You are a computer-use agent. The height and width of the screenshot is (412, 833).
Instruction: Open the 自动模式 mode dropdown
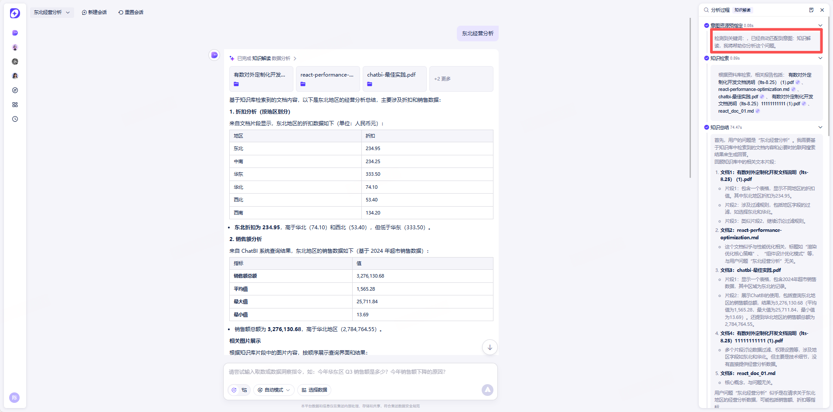274,390
